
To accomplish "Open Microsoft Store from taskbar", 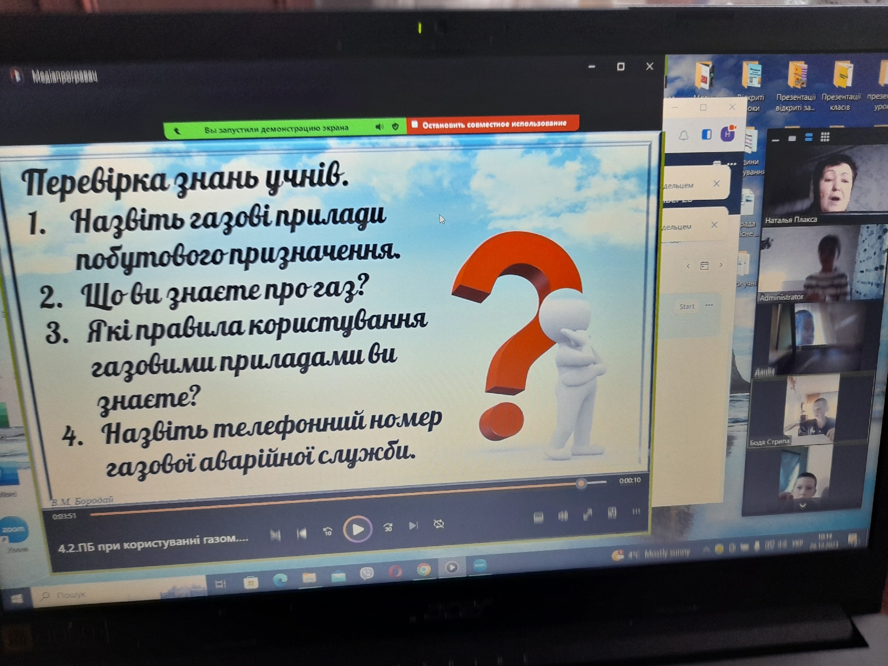I will 250,582.
